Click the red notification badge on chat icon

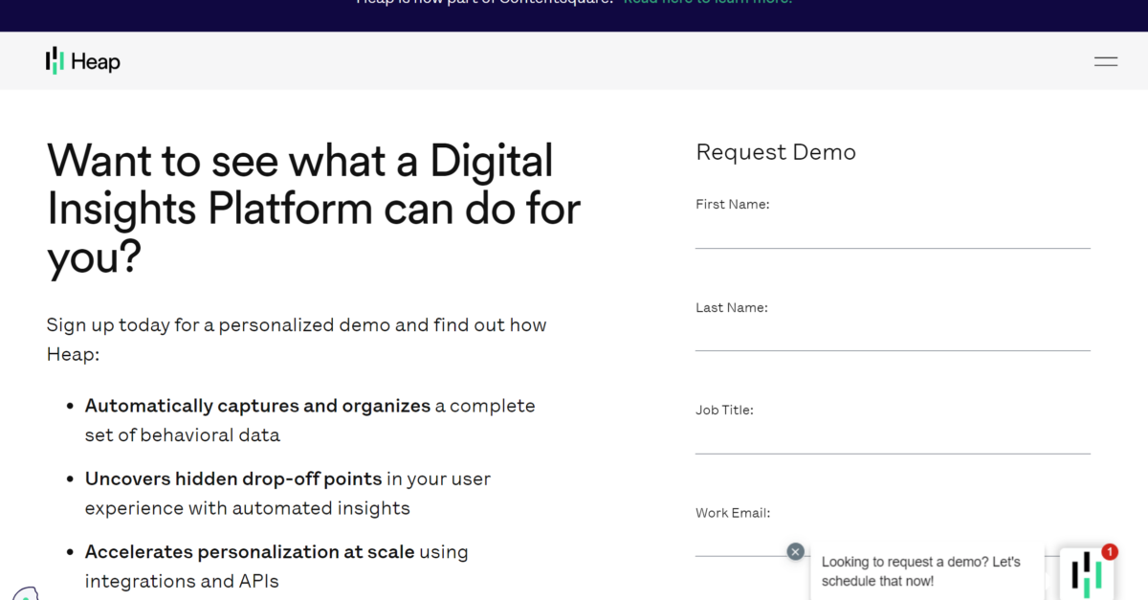[x=1110, y=552]
